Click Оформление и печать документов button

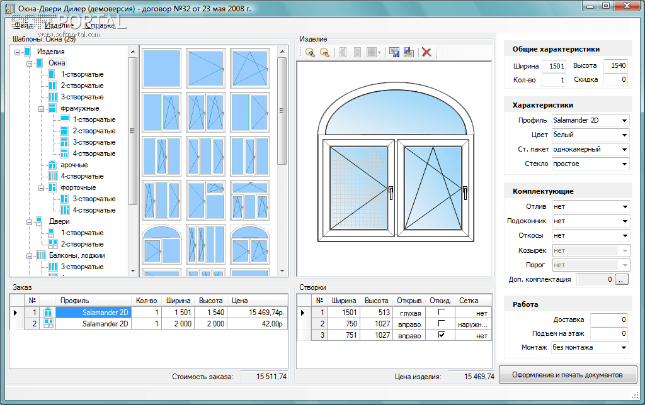(568, 375)
